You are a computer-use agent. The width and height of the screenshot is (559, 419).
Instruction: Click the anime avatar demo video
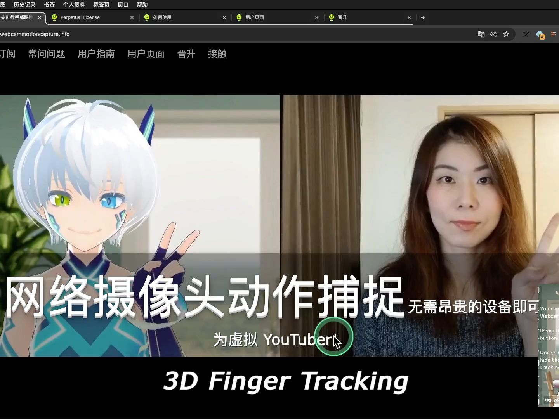[x=140, y=226]
